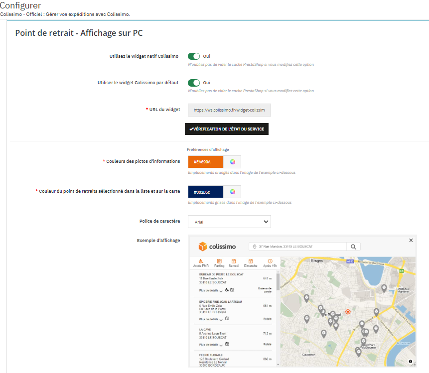This screenshot has width=429, height=373.
Task: Click 'EPICERIE FINE JOAN LARTIGAU' entry
Action: [220, 302]
